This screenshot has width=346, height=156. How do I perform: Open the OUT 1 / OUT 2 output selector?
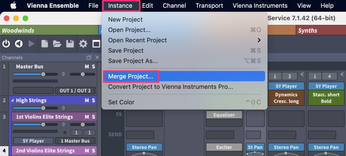(75, 90)
